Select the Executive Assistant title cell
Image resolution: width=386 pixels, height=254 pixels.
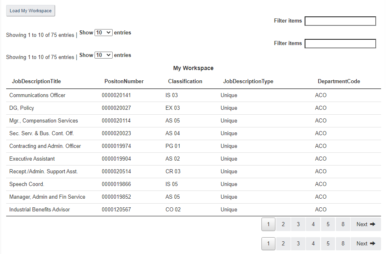point(32,159)
